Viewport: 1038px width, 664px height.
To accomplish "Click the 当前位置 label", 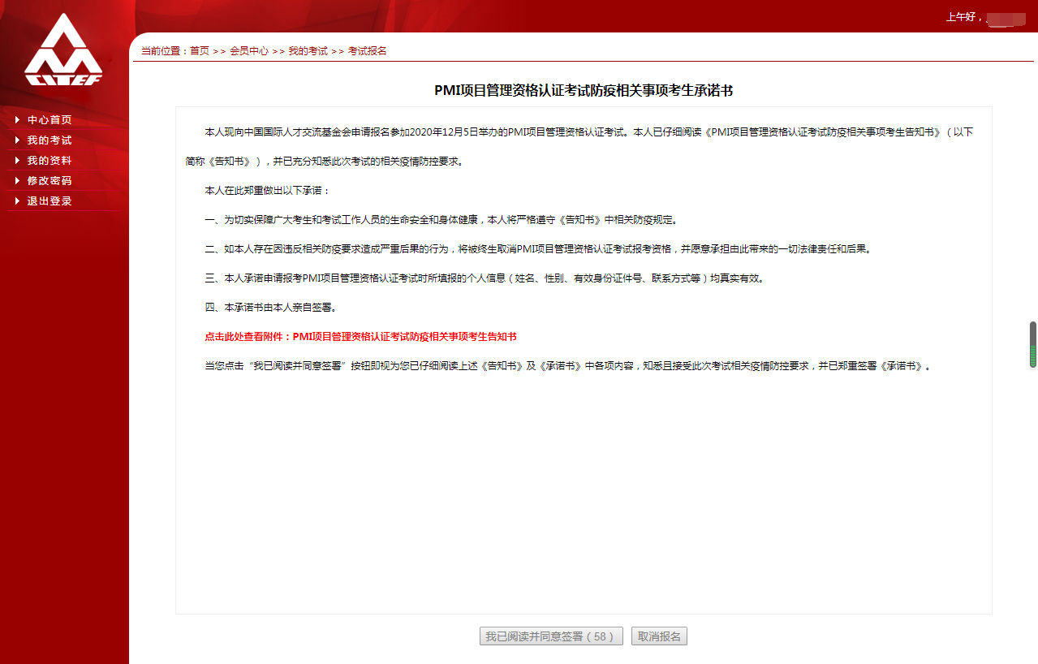I will pos(165,50).
